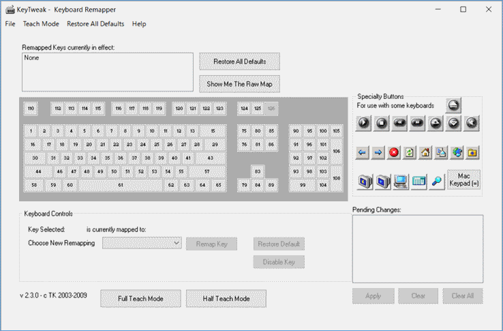This screenshot has width=503, height=331.
Task: Select key 124 on the keyboard layout
Action: tap(245, 109)
